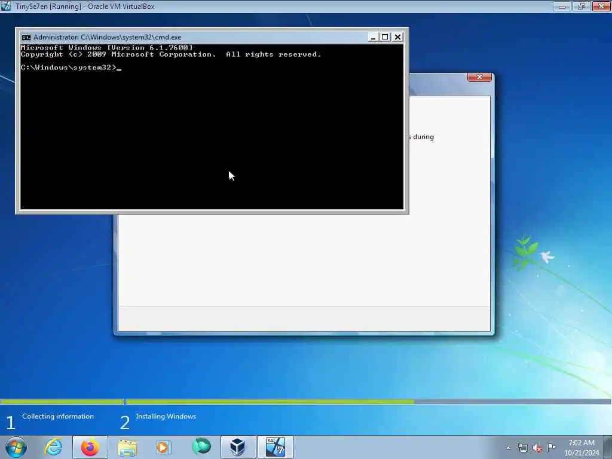Open the Action Center flag icon

(551, 447)
